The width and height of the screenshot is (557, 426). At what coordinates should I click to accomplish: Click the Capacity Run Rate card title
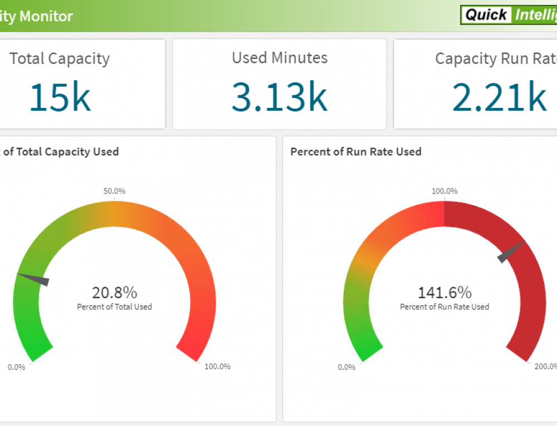[x=495, y=58]
